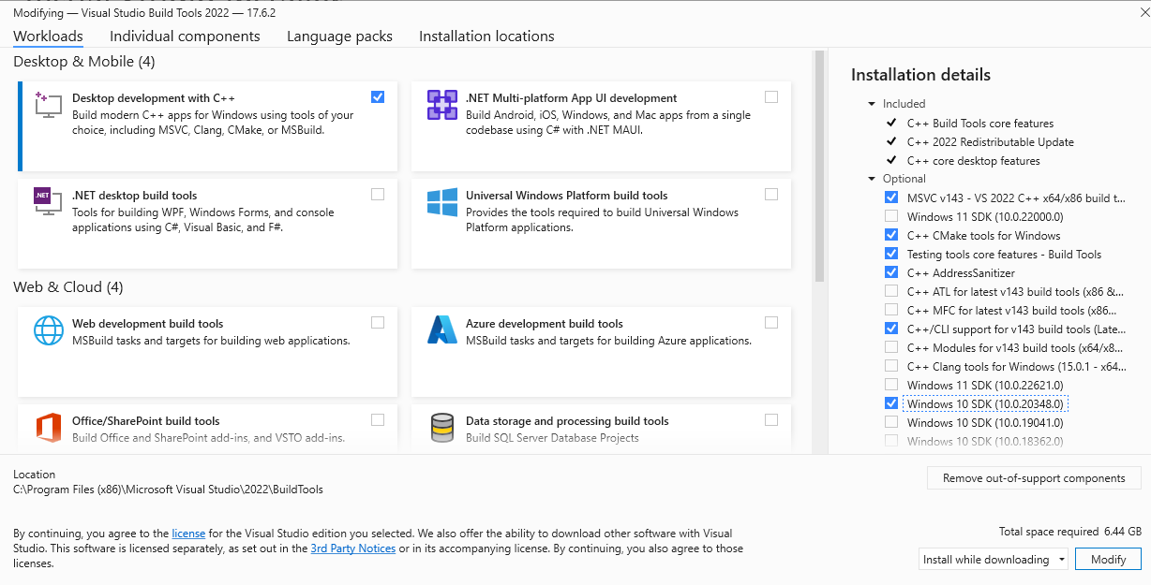Viewport: 1151px width, 585px height.
Task: Switch to the Individual components tab
Action: [x=185, y=37]
